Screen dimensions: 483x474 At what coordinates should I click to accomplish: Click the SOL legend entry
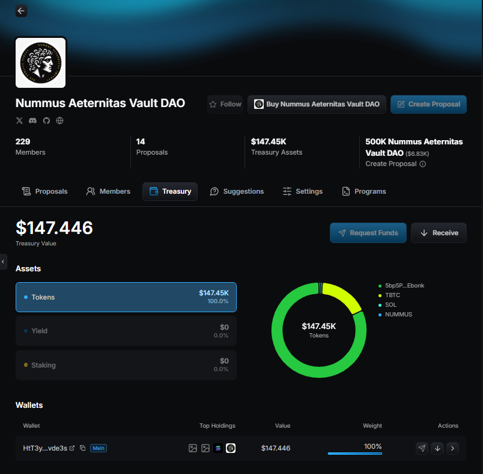[x=387, y=305]
